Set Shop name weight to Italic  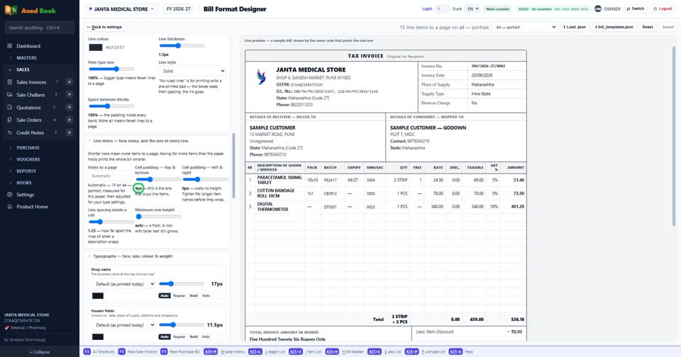click(206, 296)
